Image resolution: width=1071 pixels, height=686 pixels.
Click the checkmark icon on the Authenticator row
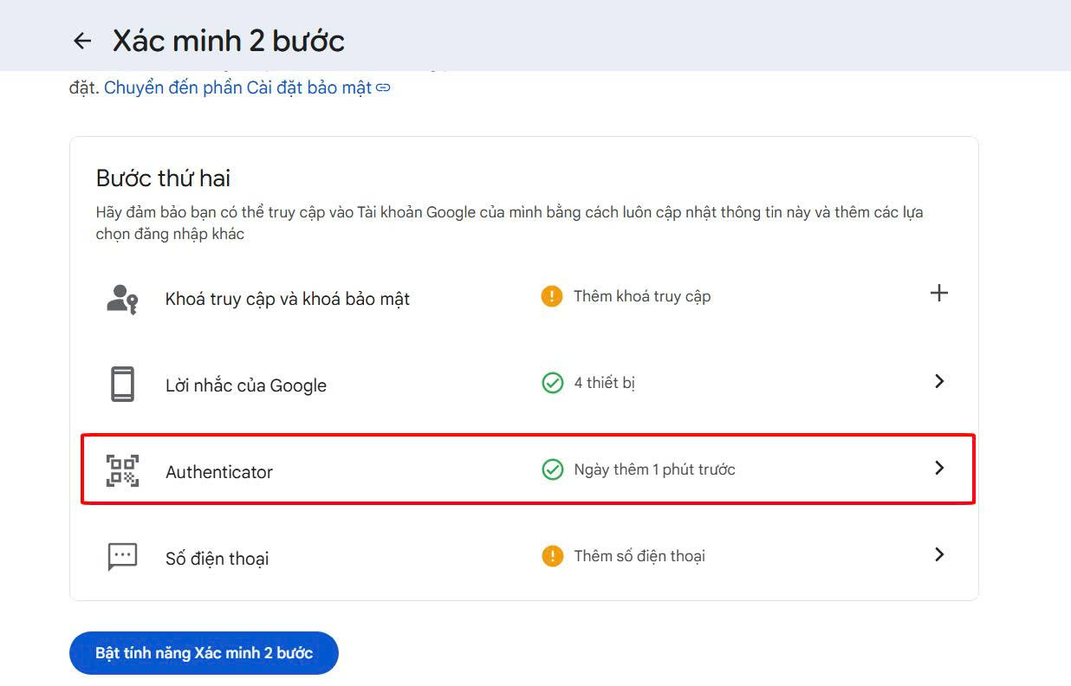[552, 469]
